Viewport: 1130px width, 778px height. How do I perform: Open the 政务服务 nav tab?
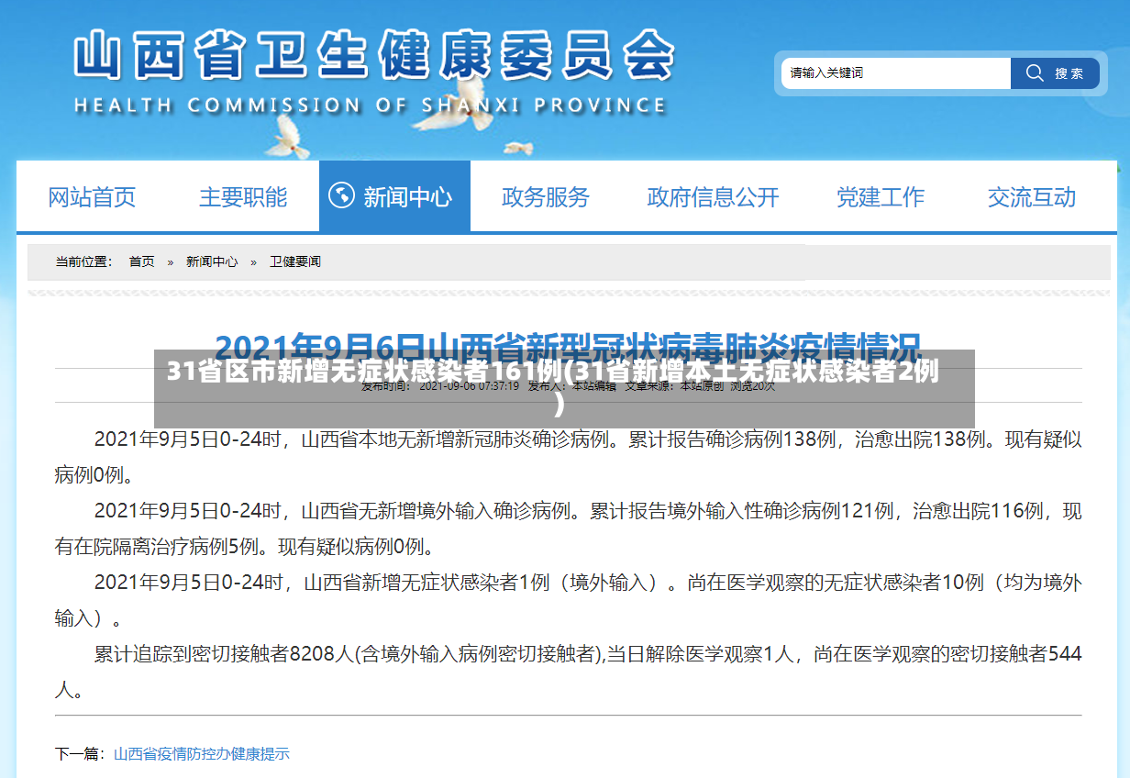point(546,196)
